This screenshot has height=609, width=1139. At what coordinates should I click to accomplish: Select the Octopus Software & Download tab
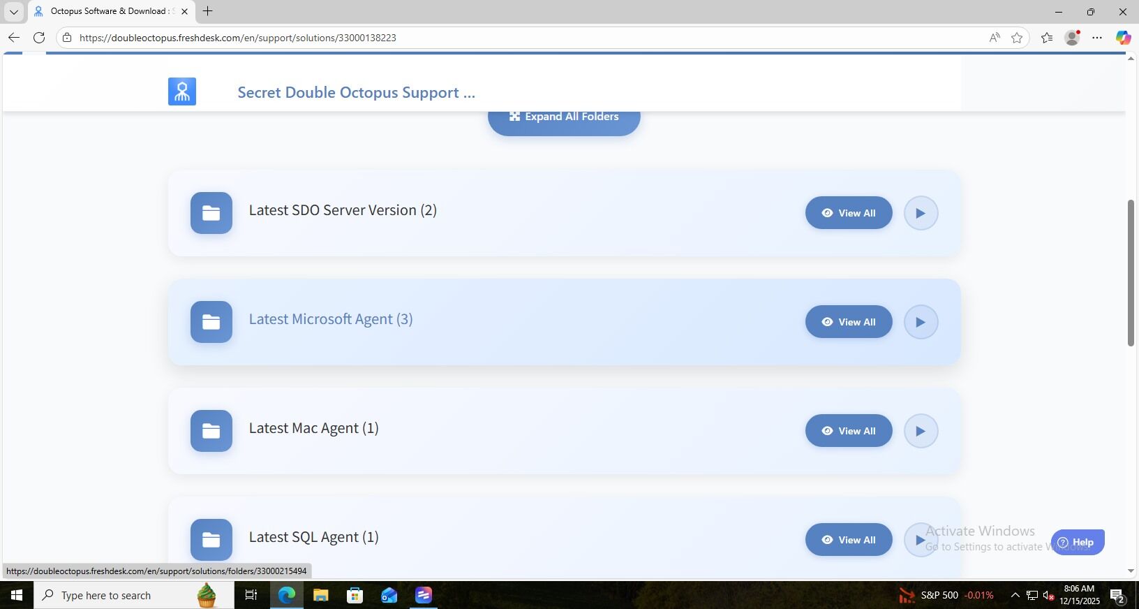click(112, 11)
